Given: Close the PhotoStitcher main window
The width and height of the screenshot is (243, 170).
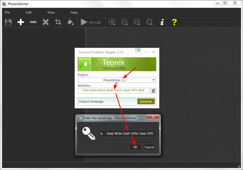Looking at the screenshot, I should click(235, 3).
